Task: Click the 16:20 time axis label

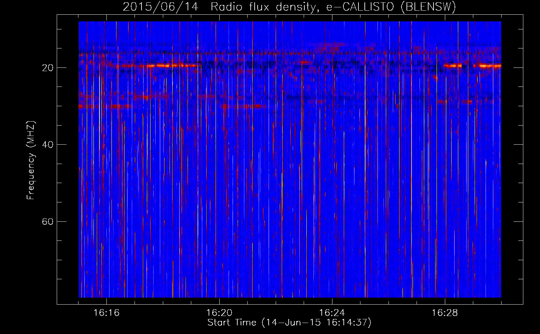Action: coord(219,313)
